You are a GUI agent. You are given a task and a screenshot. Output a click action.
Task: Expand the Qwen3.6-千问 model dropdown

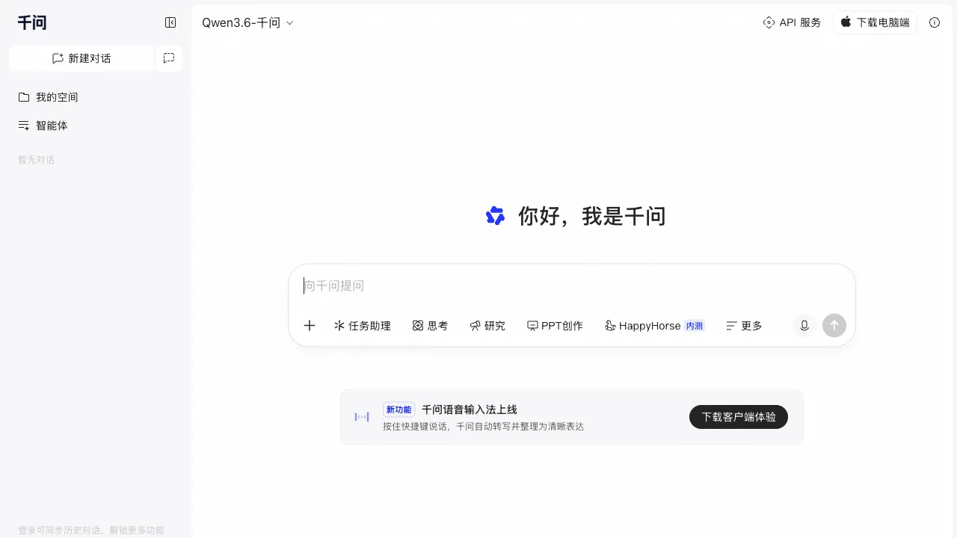(x=247, y=22)
